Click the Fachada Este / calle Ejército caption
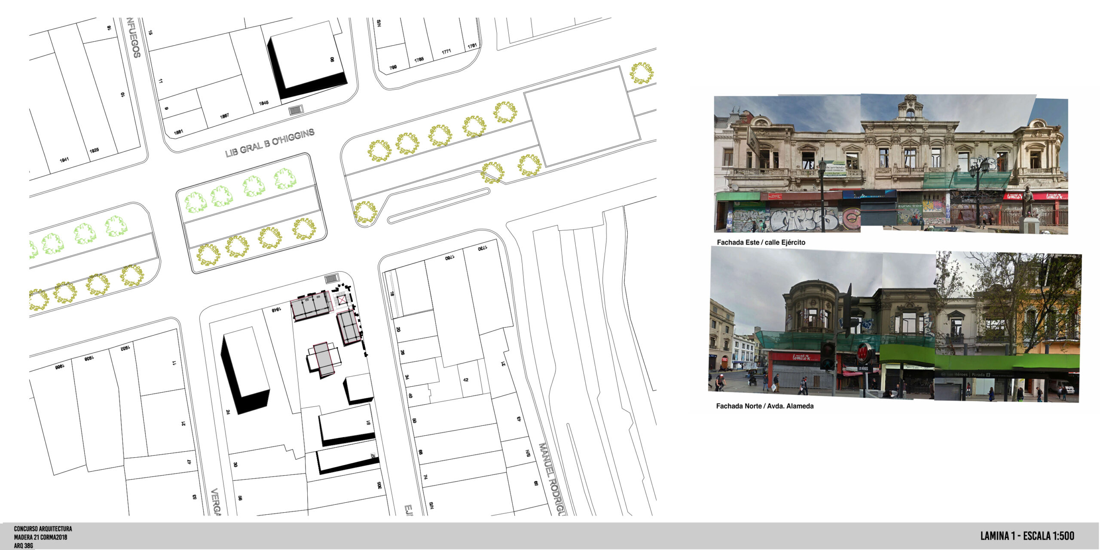 (x=761, y=242)
